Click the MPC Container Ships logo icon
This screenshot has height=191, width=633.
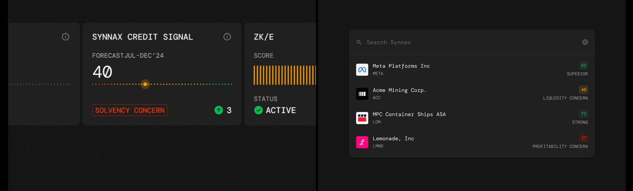click(362, 118)
